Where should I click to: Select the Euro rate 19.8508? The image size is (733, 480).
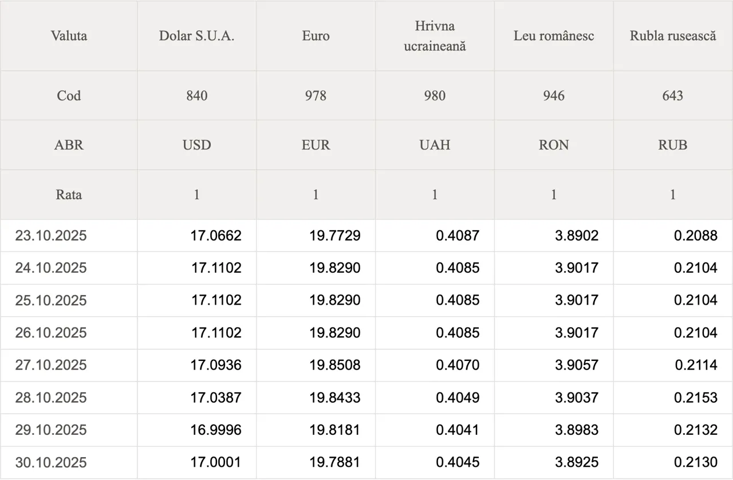335,365
